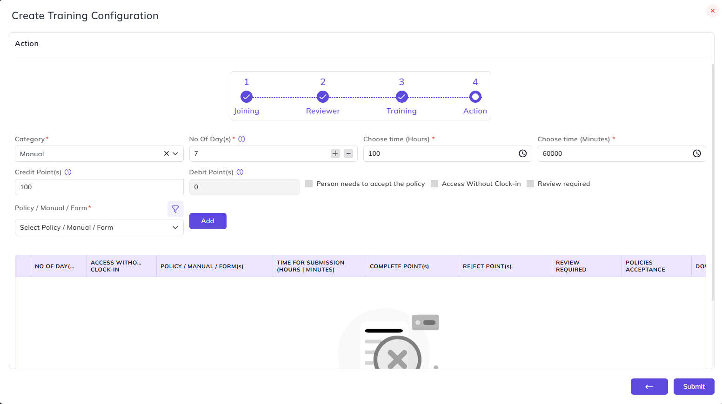Image resolution: width=722 pixels, height=404 pixels.
Task: Show info for Credit Point(s)
Action: [68, 172]
